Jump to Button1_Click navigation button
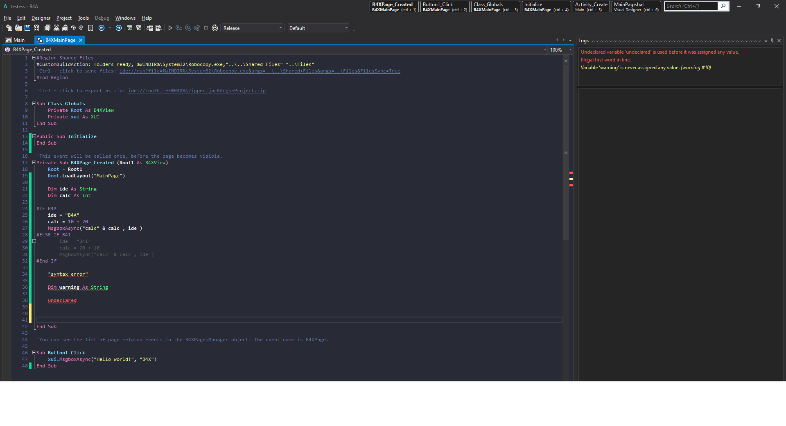 445,7
